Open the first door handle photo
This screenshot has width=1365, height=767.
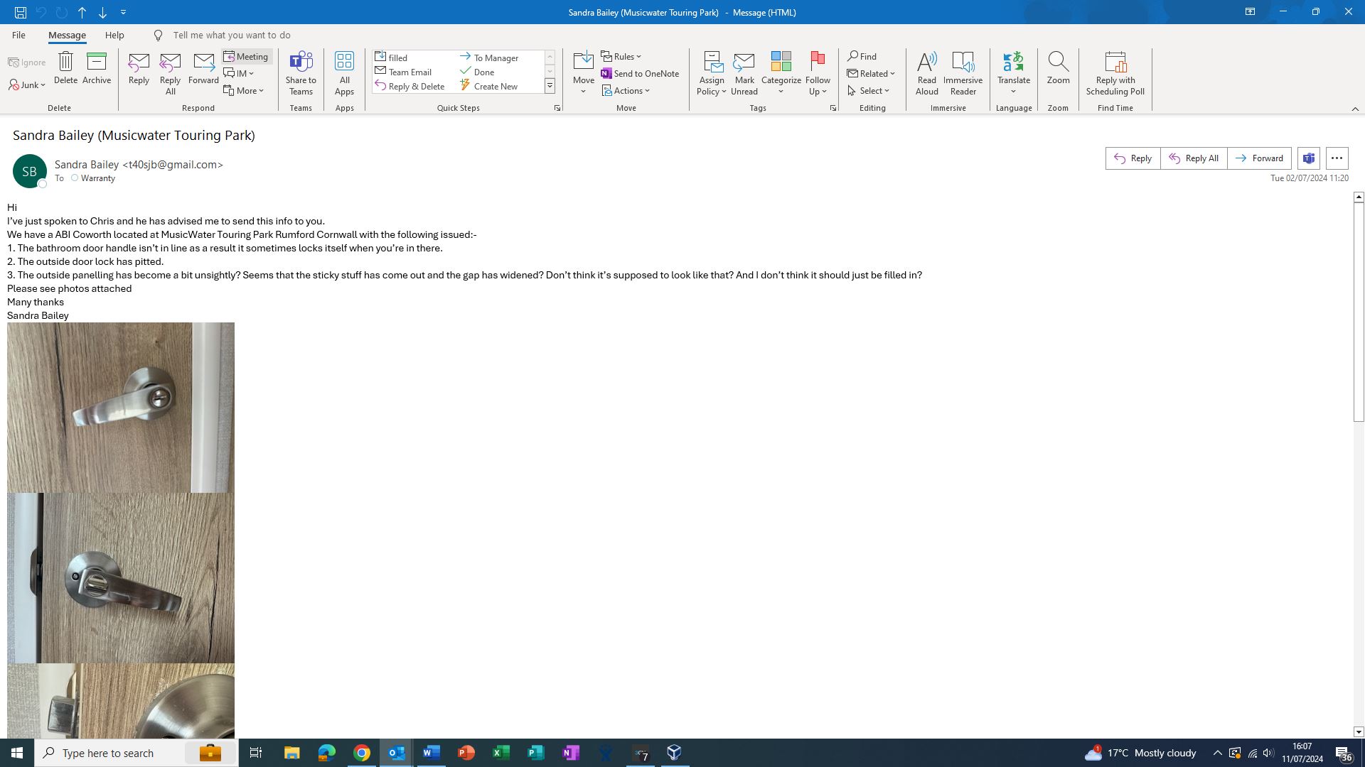coord(121,408)
